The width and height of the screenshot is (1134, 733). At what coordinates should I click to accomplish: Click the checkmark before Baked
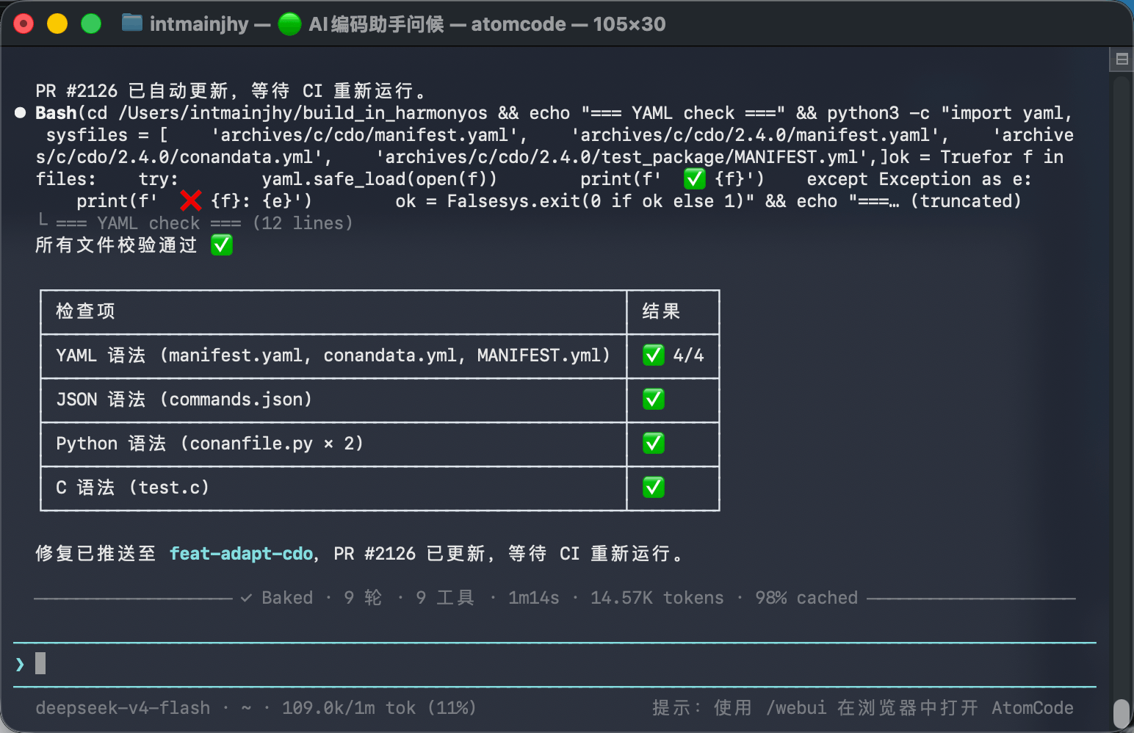247,598
